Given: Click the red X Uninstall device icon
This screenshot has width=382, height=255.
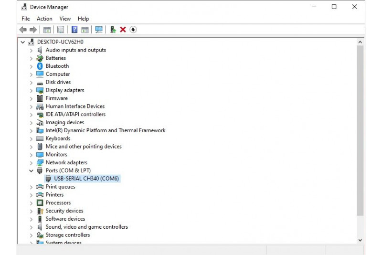Looking at the screenshot, I should coord(123,30).
